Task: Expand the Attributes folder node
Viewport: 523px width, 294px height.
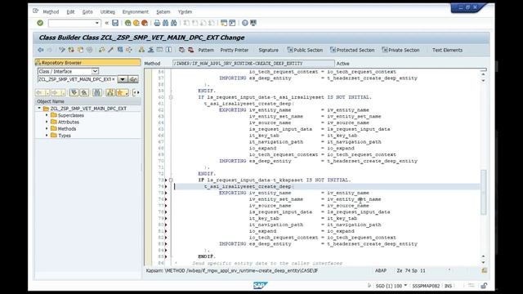Action: (47, 122)
